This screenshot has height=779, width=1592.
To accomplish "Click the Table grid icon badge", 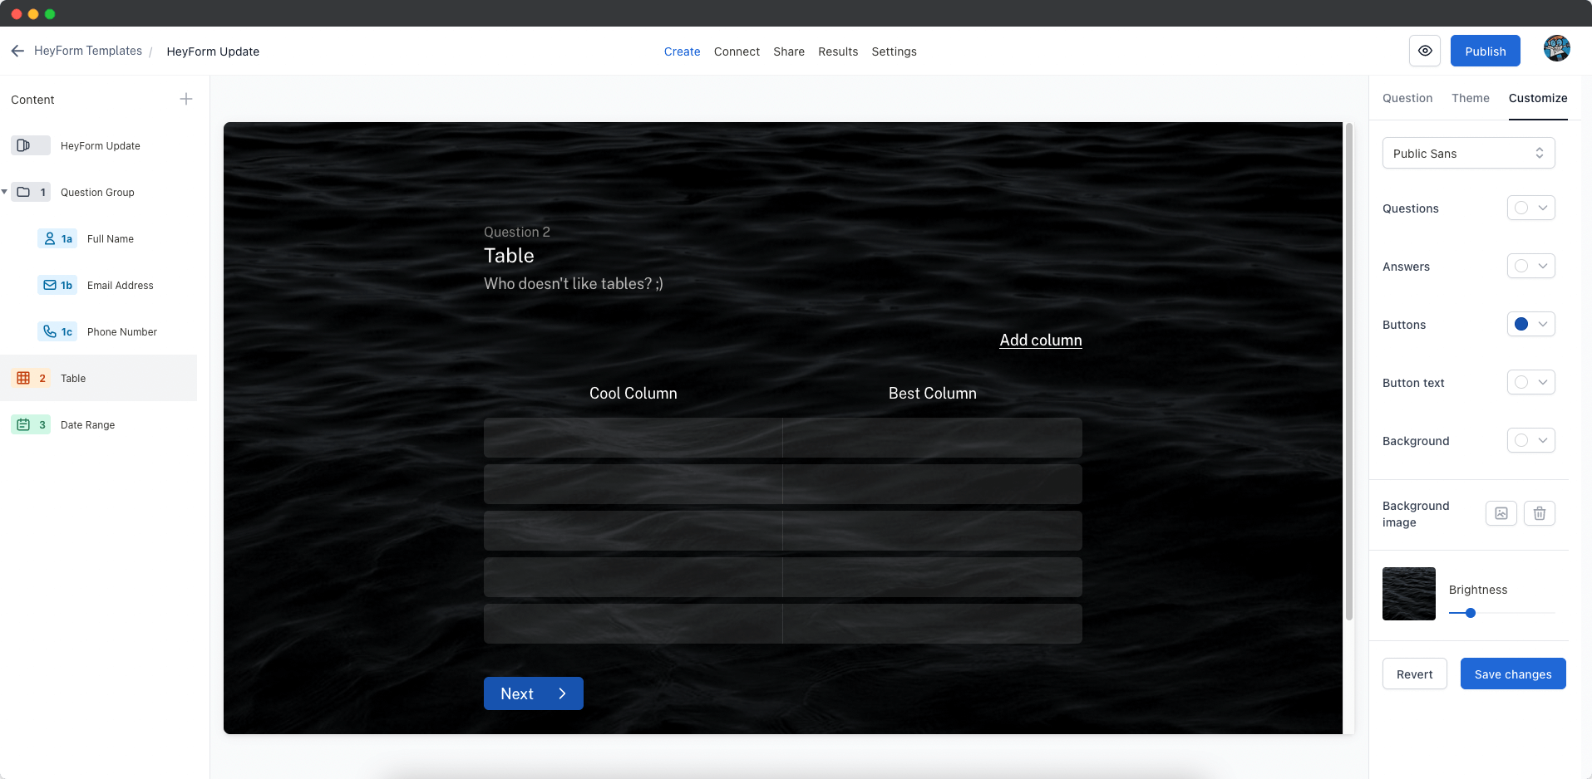I will (31, 378).
